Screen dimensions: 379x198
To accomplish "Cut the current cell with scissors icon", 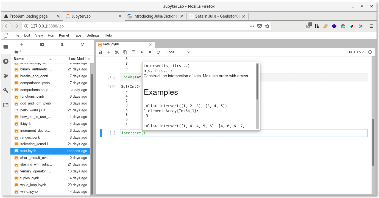I will point(117,52).
